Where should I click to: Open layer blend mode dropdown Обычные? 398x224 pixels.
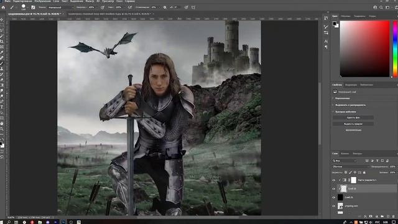coord(350,167)
